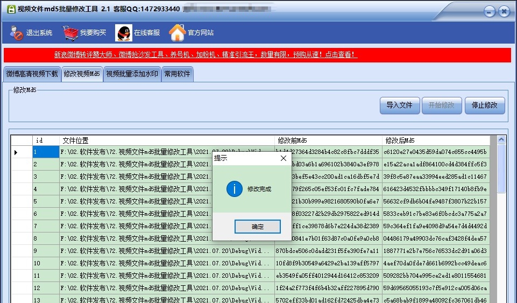
Task: Click the 文件位置 column header
Action: (167, 140)
